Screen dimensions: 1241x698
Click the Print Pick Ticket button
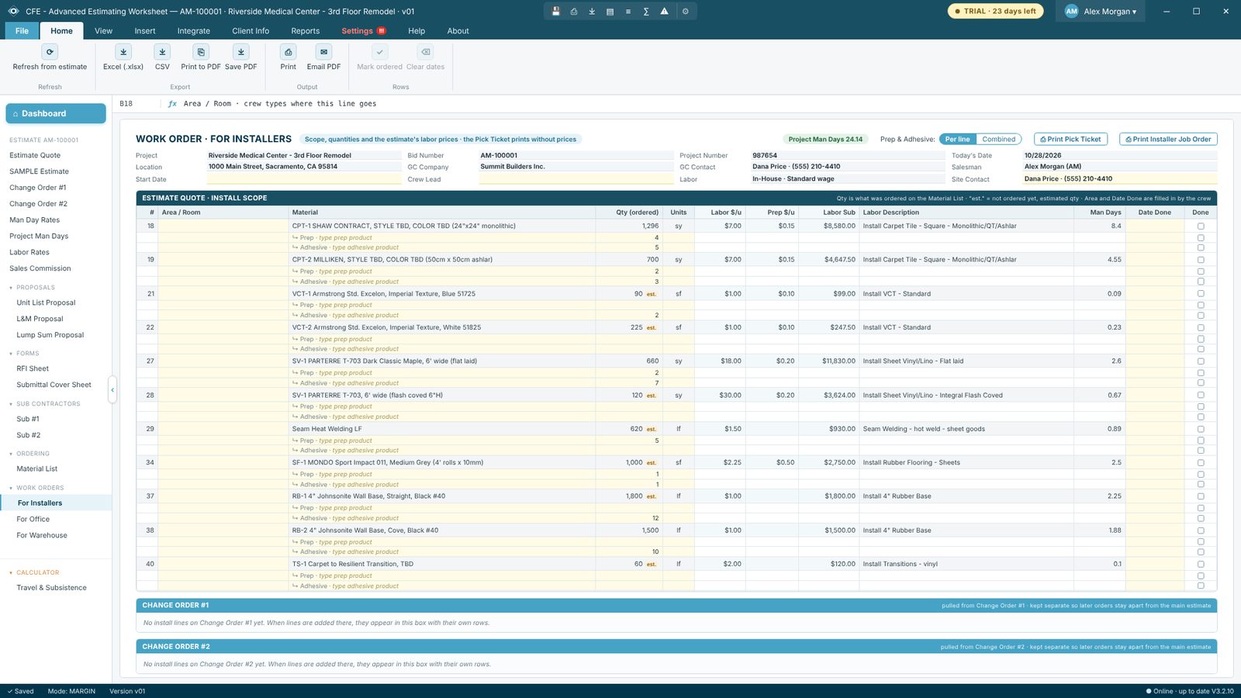tap(1070, 140)
